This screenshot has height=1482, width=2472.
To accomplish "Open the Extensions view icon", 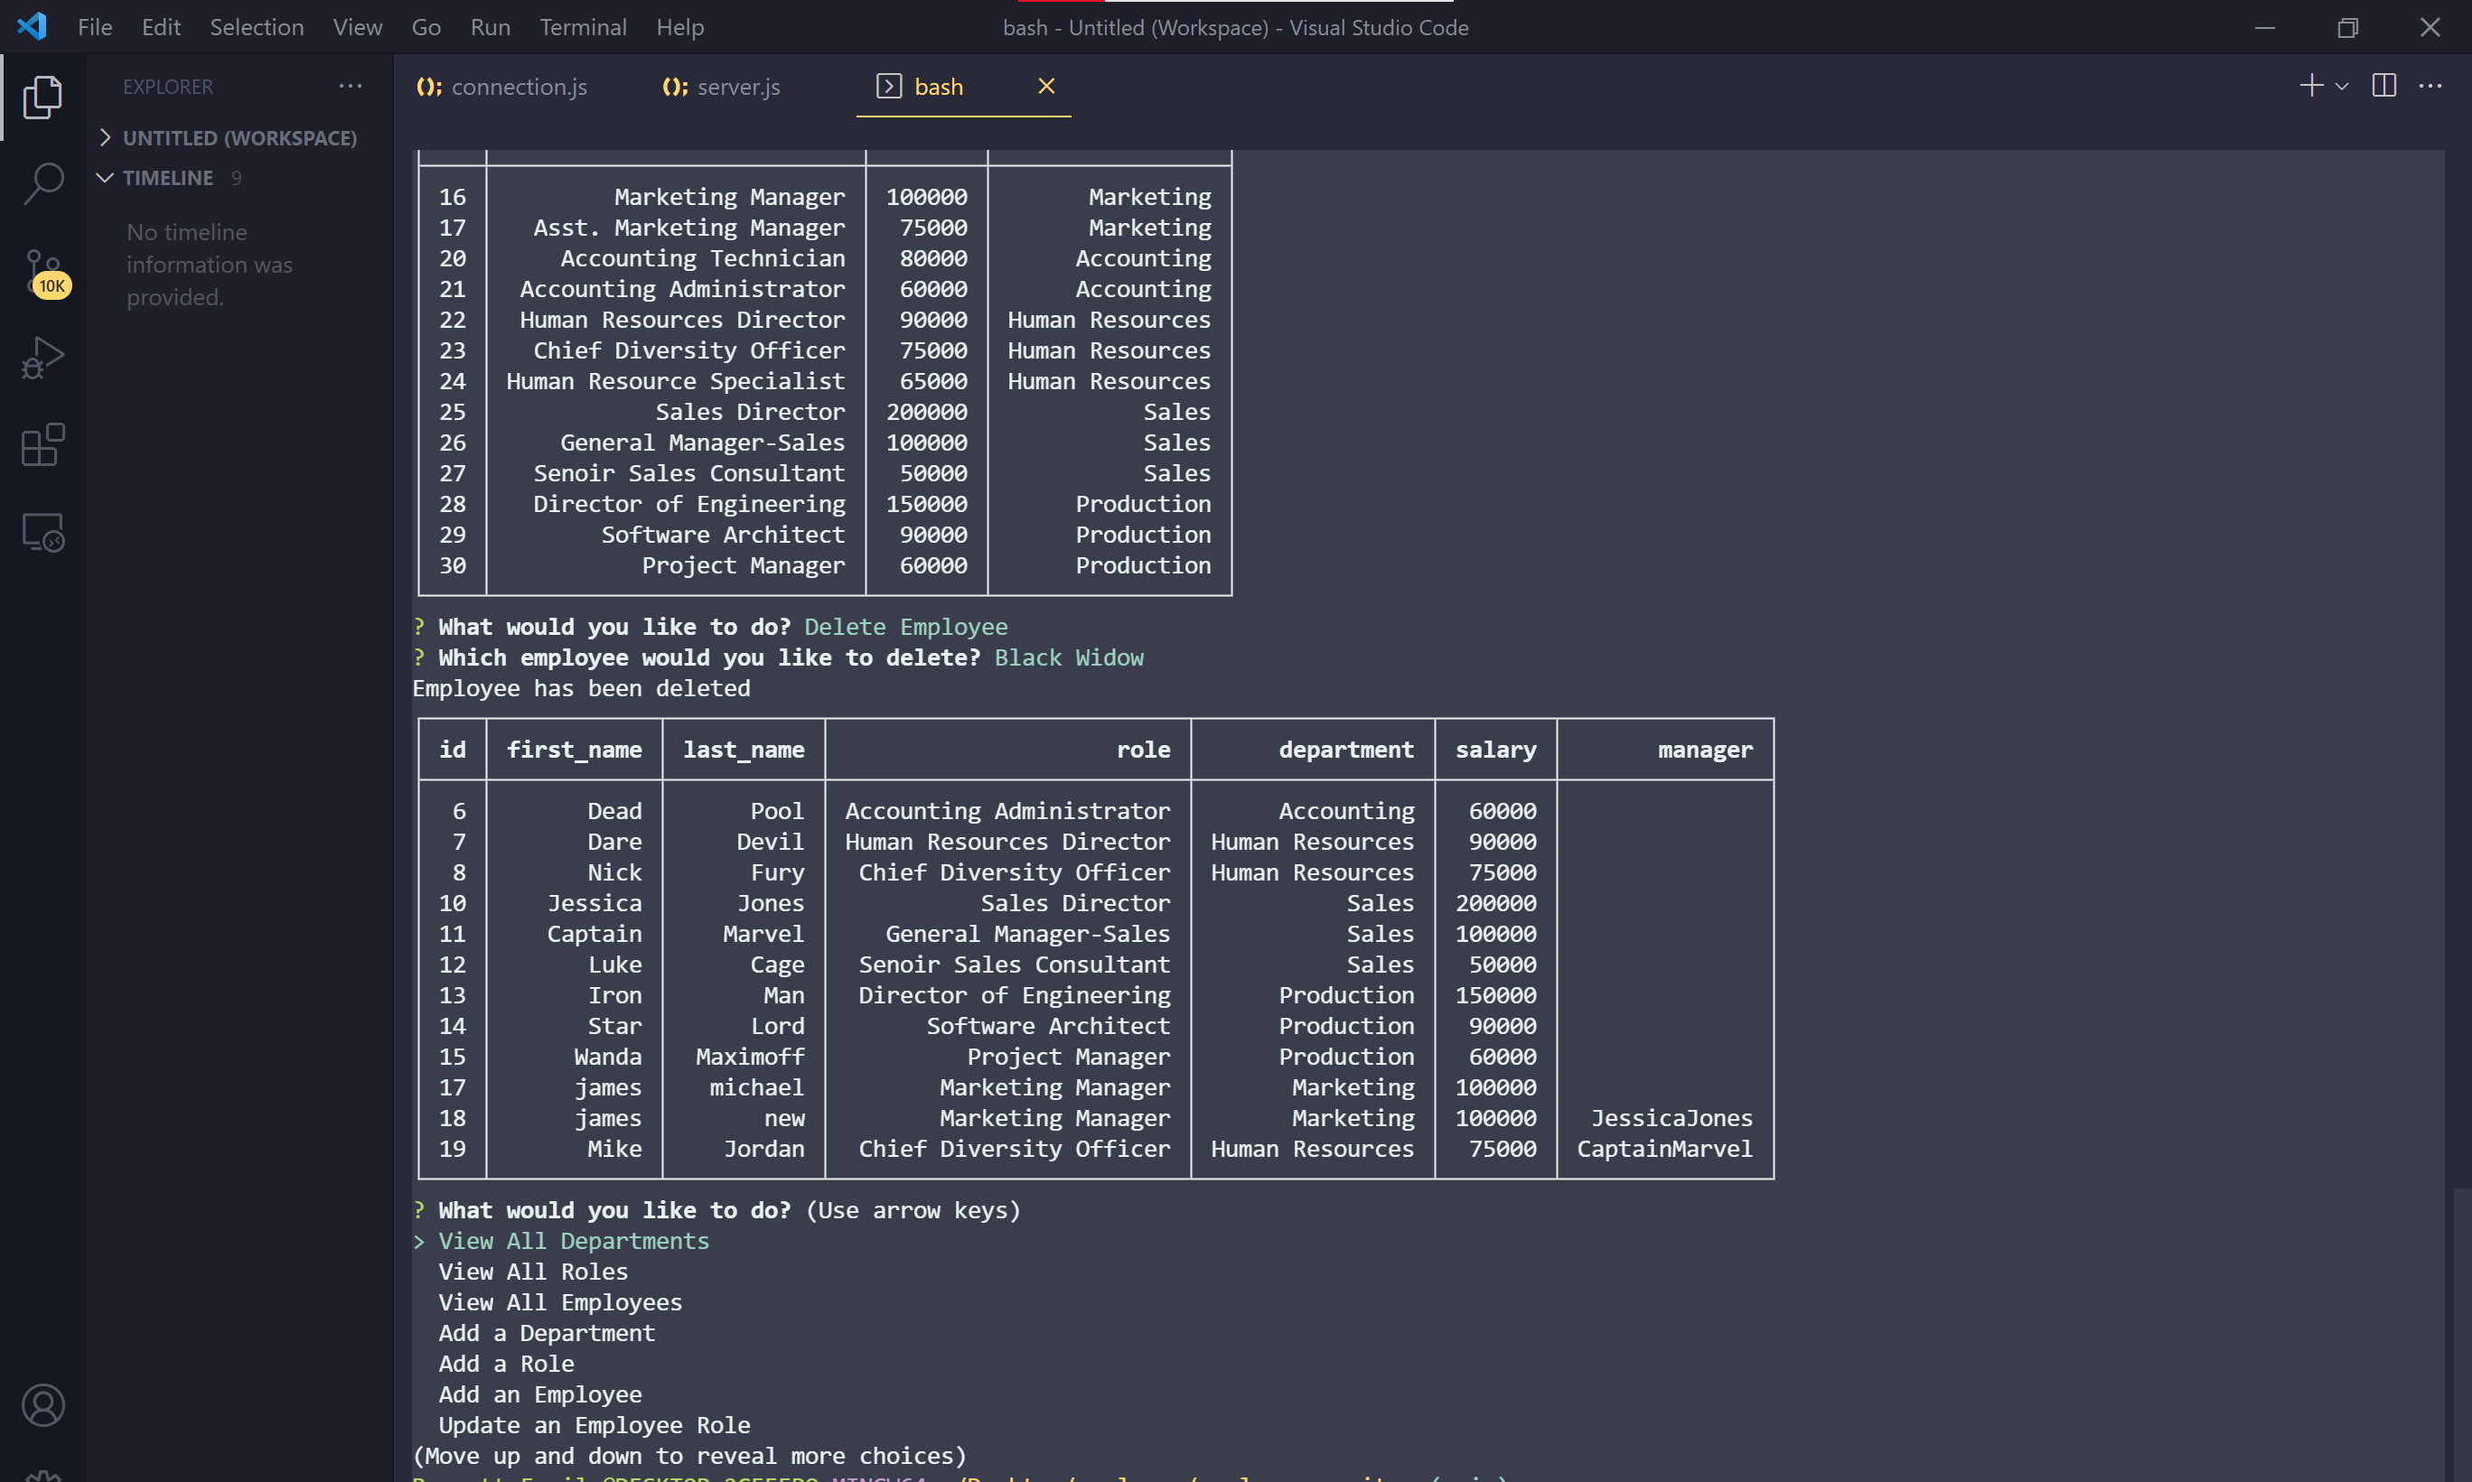I will [x=43, y=445].
